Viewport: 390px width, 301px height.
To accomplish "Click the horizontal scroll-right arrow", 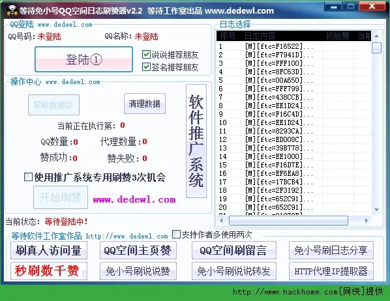I will click(367, 220).
